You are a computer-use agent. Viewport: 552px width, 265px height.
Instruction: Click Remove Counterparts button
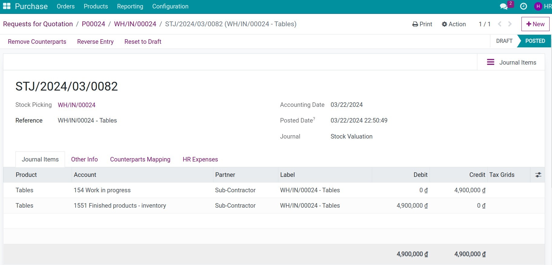pos(37,42)
